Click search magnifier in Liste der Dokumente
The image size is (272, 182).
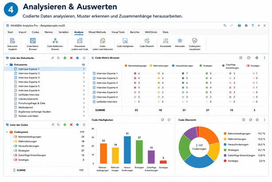58,58
